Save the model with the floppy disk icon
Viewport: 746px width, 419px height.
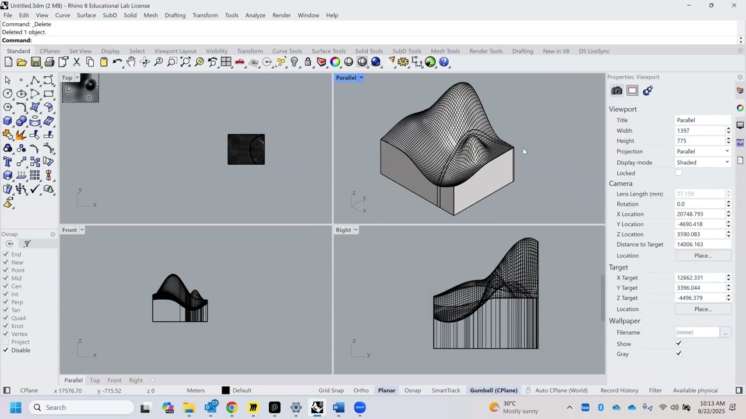click(36, 62)
